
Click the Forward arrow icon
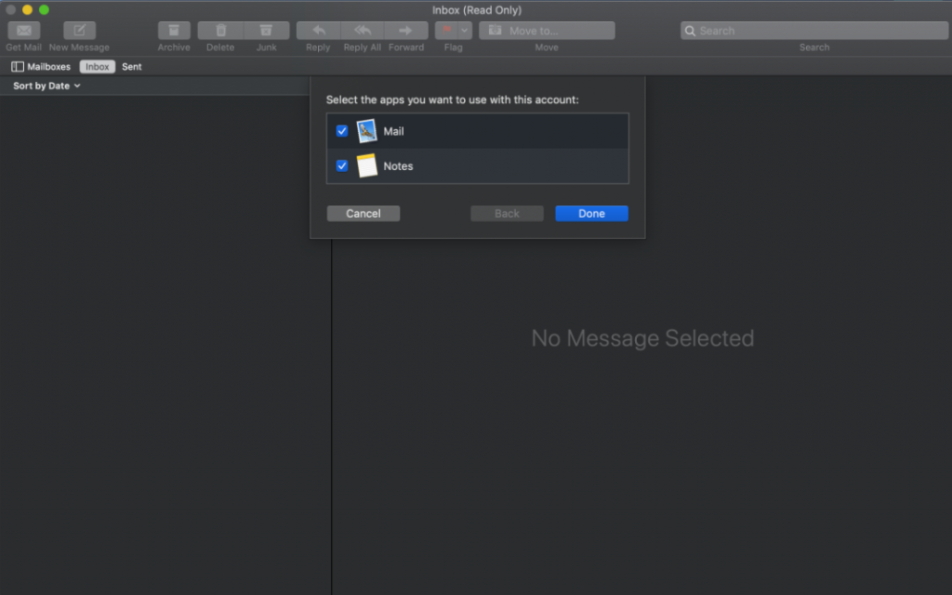tap(406, 31)
